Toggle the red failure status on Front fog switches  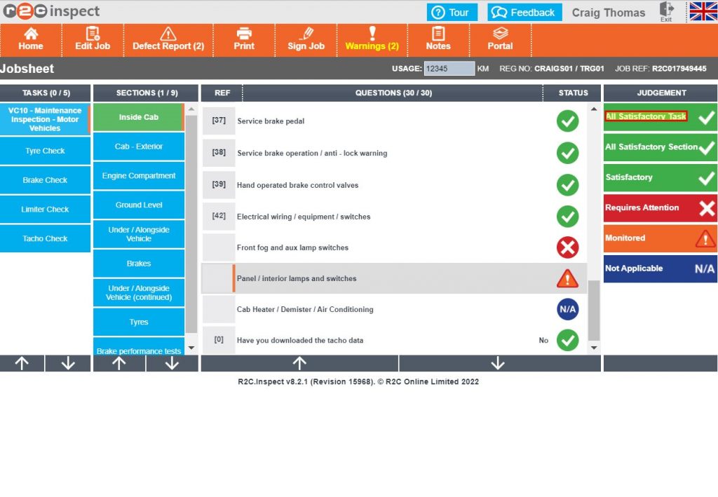tap(567, 247)
